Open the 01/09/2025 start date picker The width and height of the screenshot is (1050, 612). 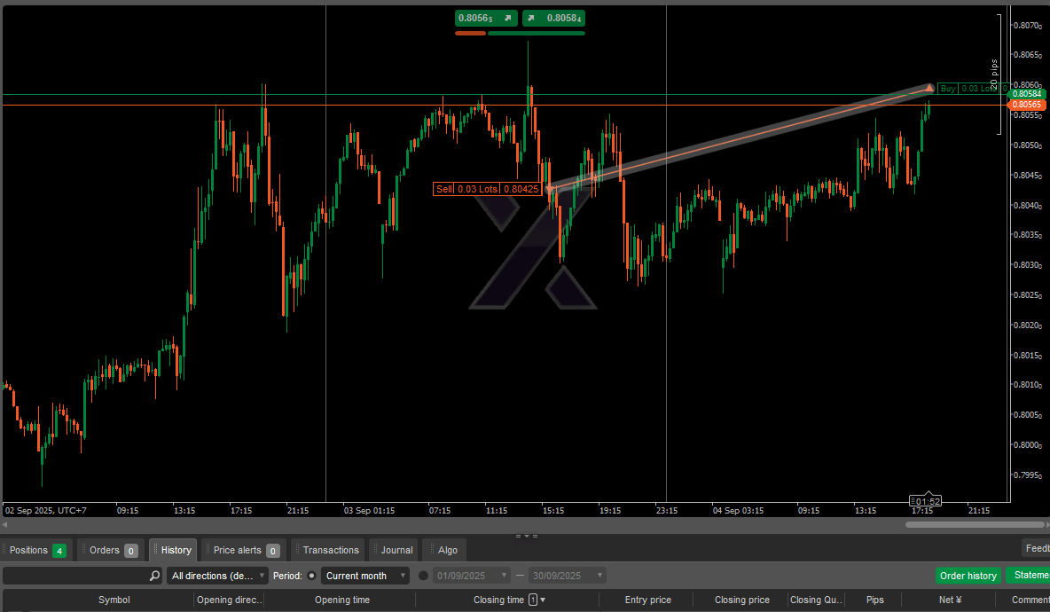click(472, 576)
